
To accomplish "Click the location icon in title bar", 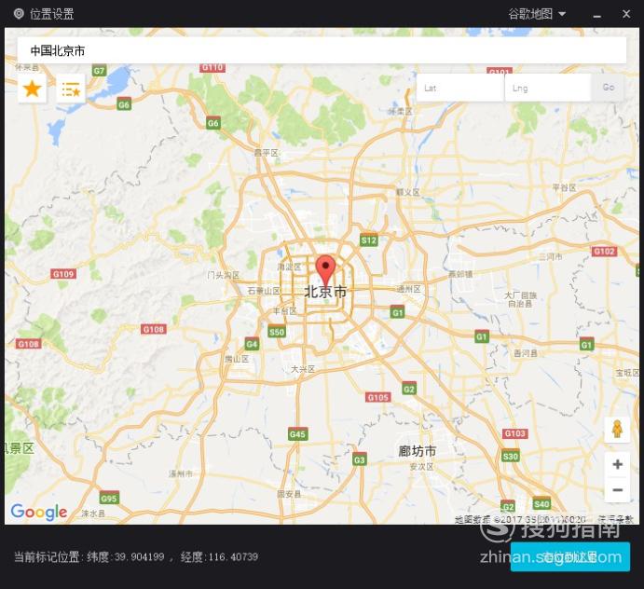I will (x=19, y=14).
